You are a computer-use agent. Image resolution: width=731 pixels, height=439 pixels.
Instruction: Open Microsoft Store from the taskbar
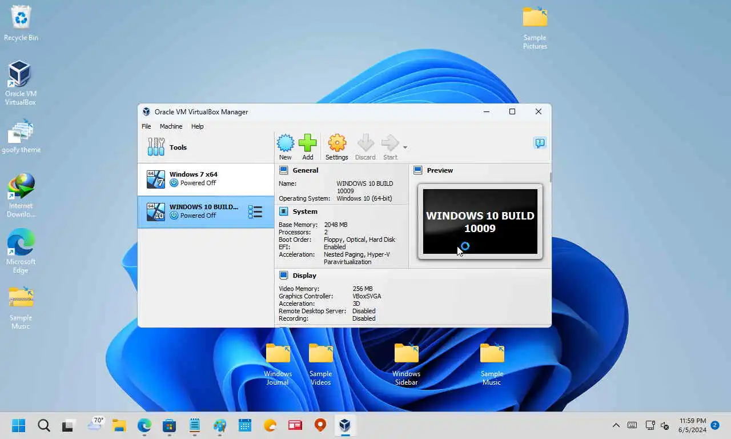(x=169, y=425)
